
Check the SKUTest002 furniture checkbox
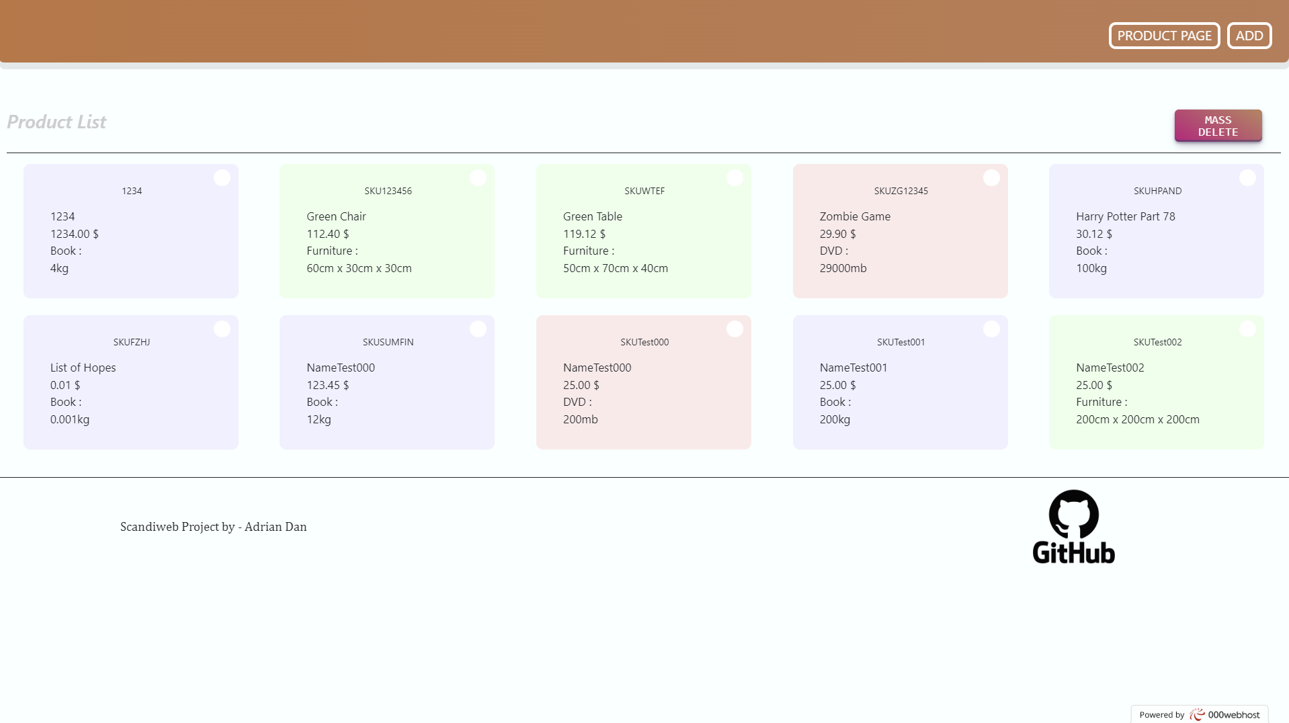1247,329
